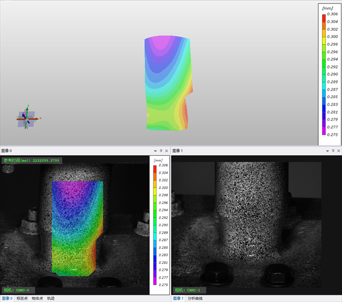
Task: Click the 参考时间 timestamp label
Action: click(x=31, y=160)
